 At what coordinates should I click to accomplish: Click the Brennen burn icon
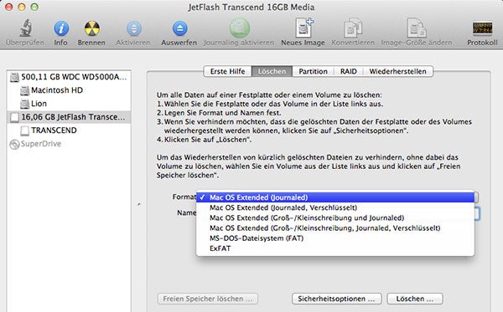[x=91, y=28]
